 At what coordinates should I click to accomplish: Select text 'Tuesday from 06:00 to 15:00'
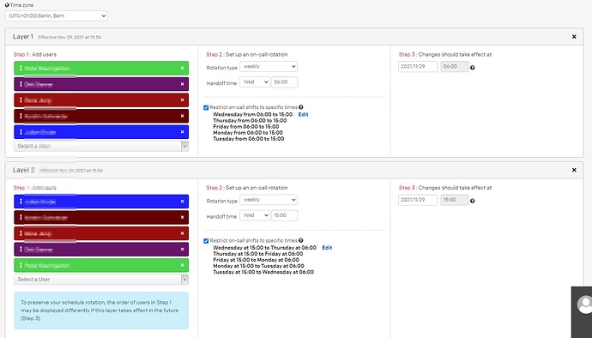pos(249,139)
